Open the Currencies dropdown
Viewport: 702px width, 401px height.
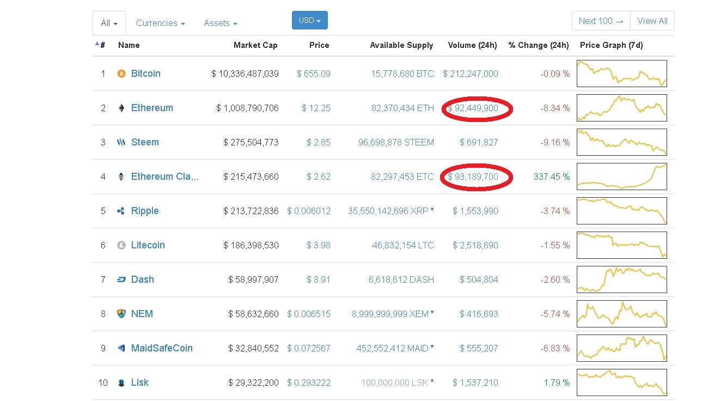point(161,23)
